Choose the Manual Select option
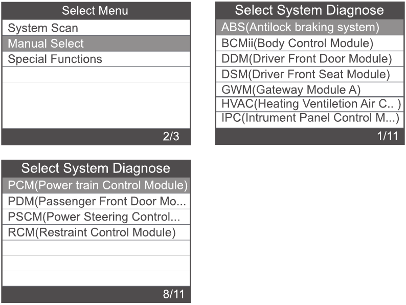Image resolution: width=406 pixels, height=305 pixels. [x=96, y=43]
